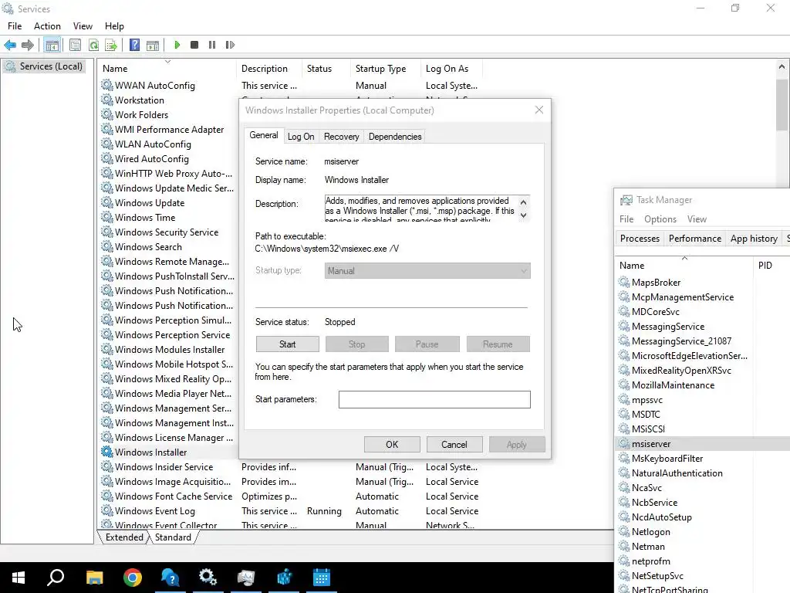Select the General tab in properties dialog
The image size is (790, 593).
point(264,136)
